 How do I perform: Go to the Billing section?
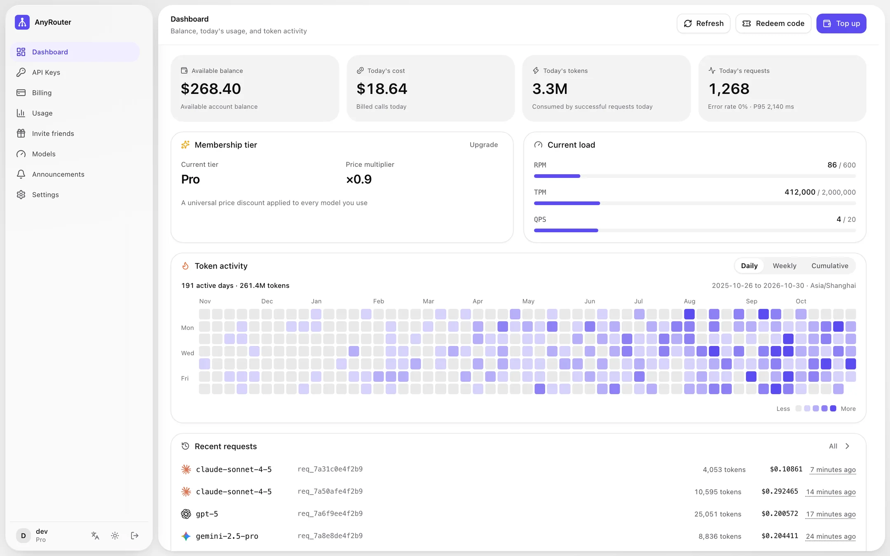[x=75, y=93]
